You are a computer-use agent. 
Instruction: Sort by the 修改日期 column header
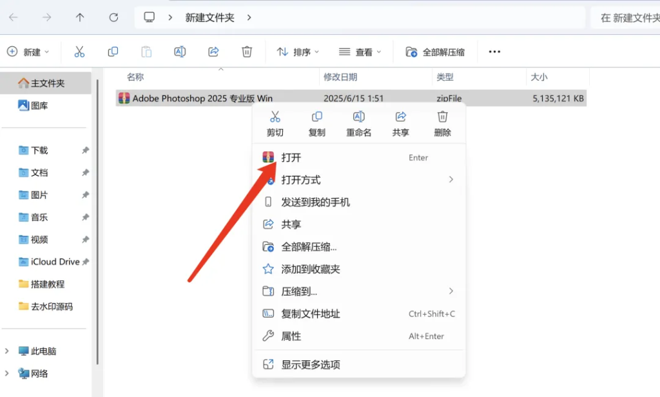tap(340, 77)
